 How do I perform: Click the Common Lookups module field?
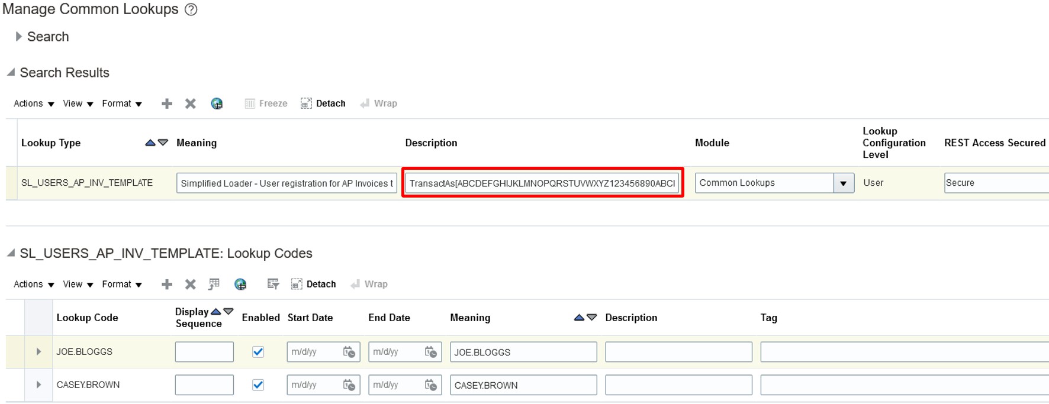[x=764, y=183]
